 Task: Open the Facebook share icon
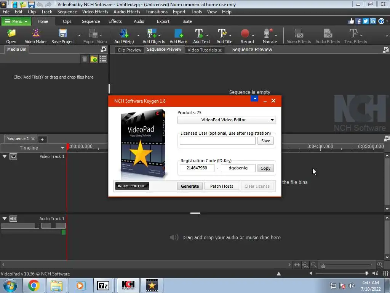pos(358,21)
